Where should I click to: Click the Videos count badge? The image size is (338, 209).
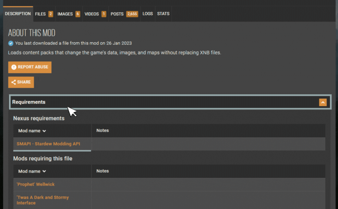[104, 14]
